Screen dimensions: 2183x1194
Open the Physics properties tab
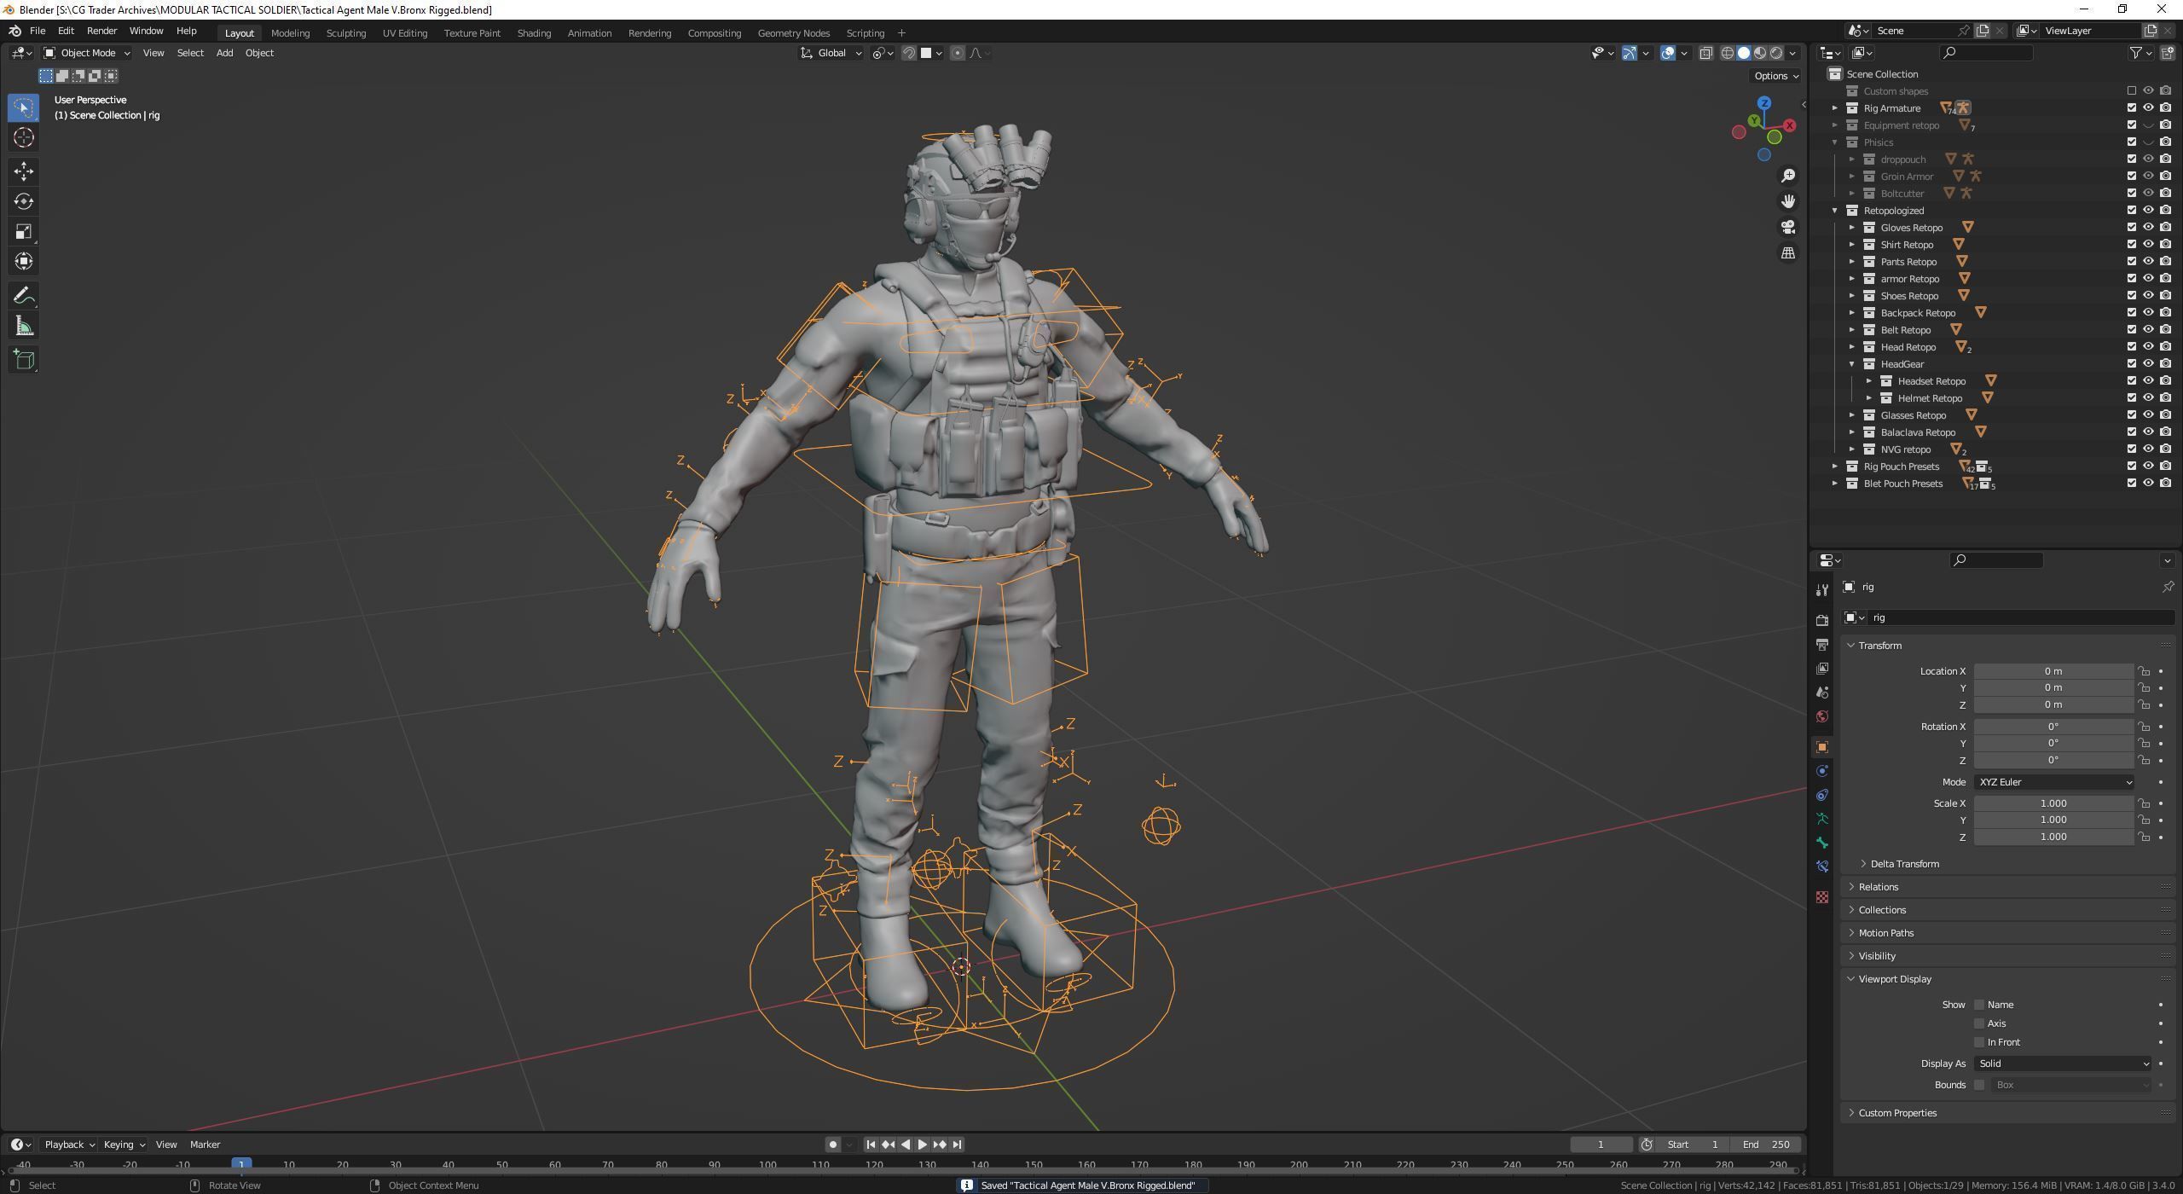[1822, 771]
